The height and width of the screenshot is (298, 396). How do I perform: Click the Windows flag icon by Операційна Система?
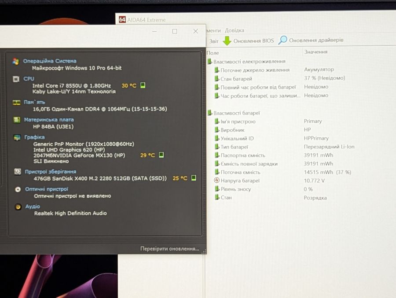click(x=16, y=61)
